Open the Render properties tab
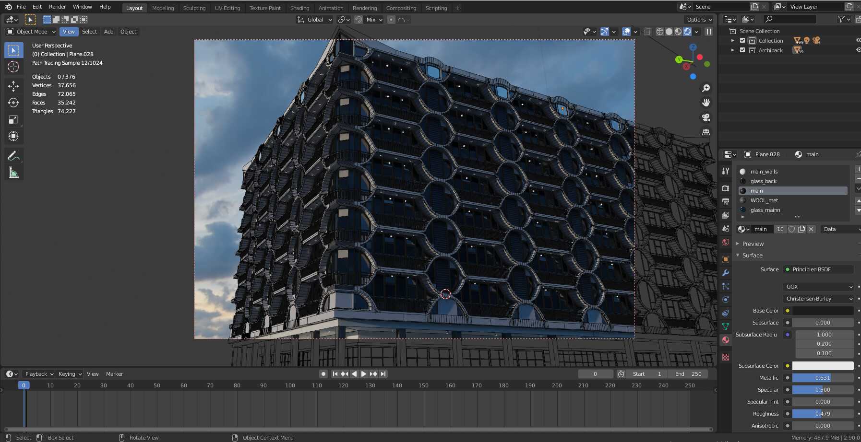Screen dimensions: 861x442 pos(726,188)
